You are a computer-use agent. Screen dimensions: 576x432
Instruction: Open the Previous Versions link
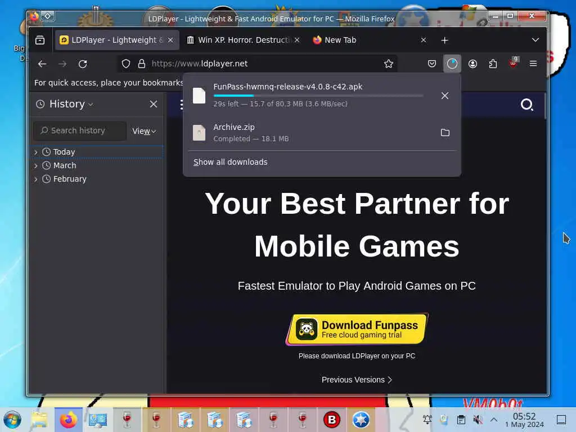pyautogui.click(x=357, y=380)
